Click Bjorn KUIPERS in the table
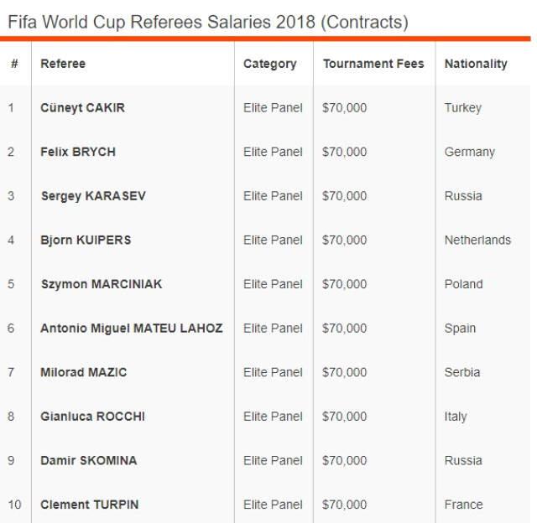 86,240
